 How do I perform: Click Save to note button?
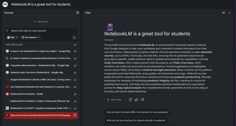[114, 100]
